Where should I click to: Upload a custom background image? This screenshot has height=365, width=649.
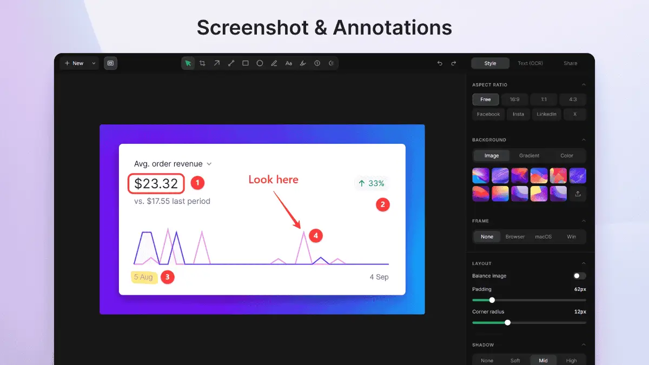pos(578,194)
